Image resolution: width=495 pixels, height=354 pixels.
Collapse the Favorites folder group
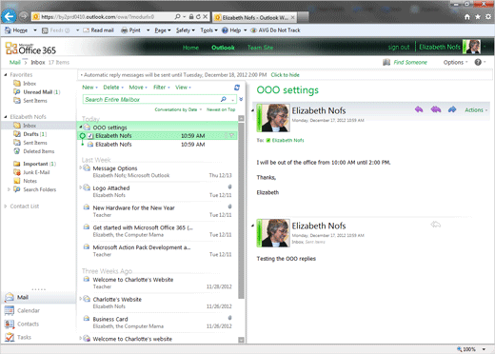click(x=6, y=75)
